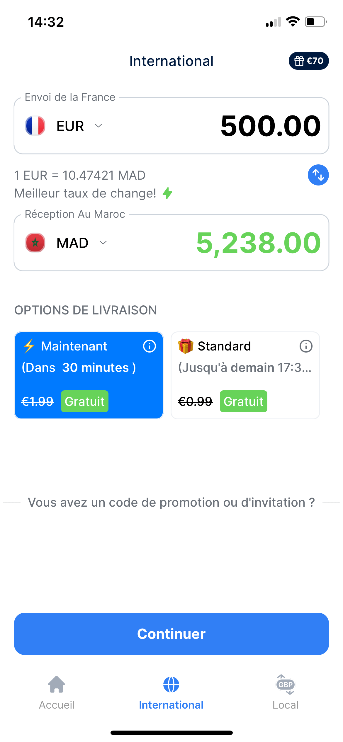
Task: Switch to the Local tab
Action: 286,692
